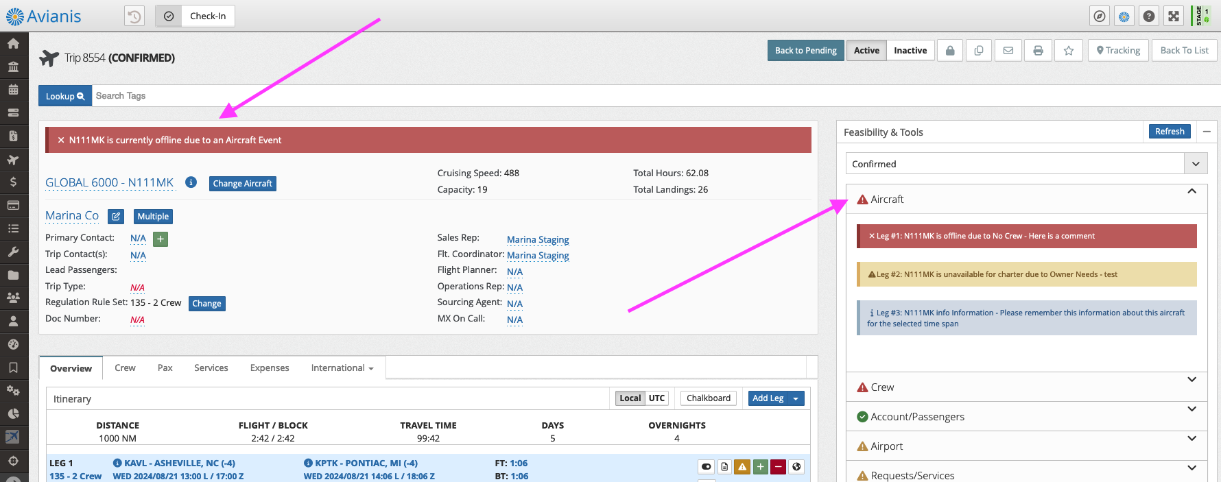
Task: Open the list icon in the sidebar
Action: click(13, 228)
